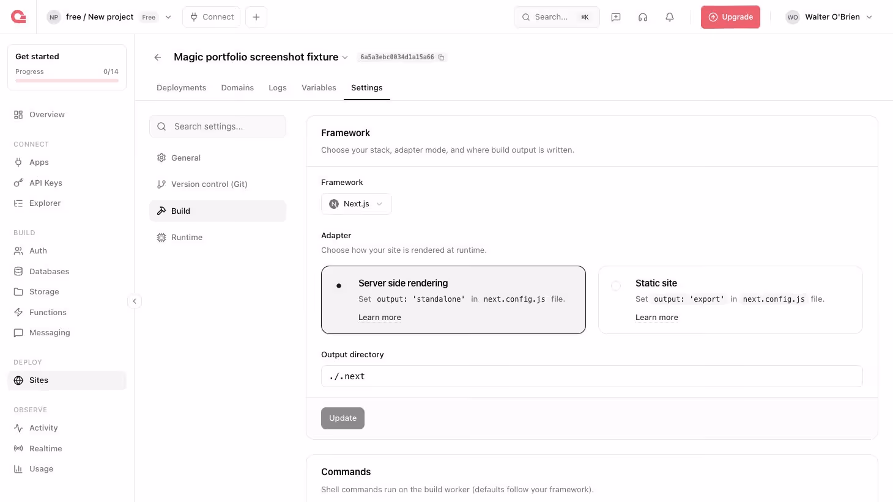Image resolution: width=893 pixels, height=502 pixels.
Task: Open the notifications bell
Action: click(x=670, y=17)
